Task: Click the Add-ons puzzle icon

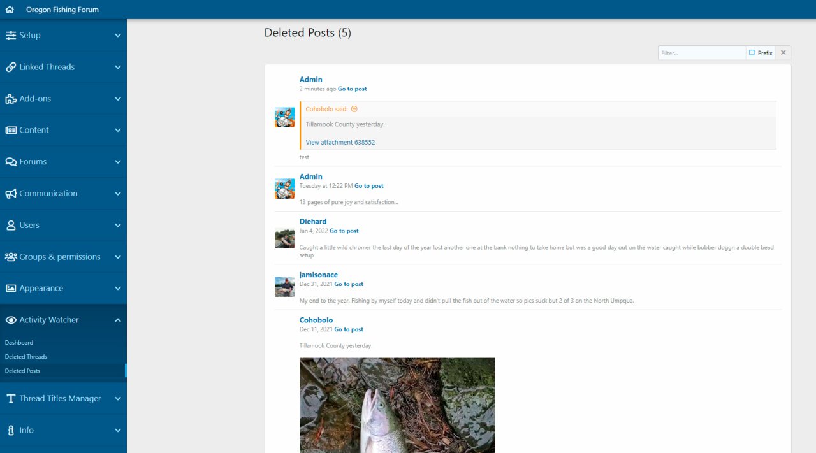Action: click(x=11, y=99)
